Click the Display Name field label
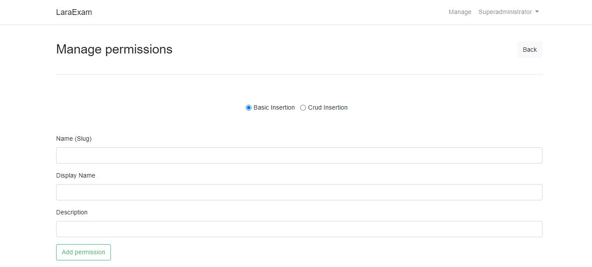Image resolution: width=592 pixels, height=267 pixels. [x=75, y=175]
